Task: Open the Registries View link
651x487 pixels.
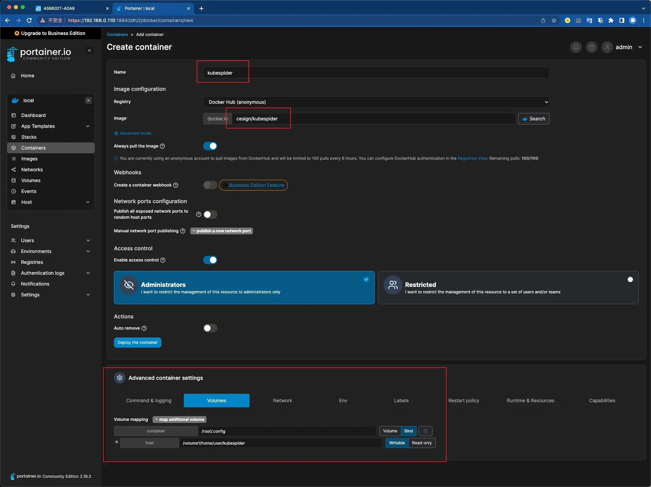Action: (x=472, y=158)
